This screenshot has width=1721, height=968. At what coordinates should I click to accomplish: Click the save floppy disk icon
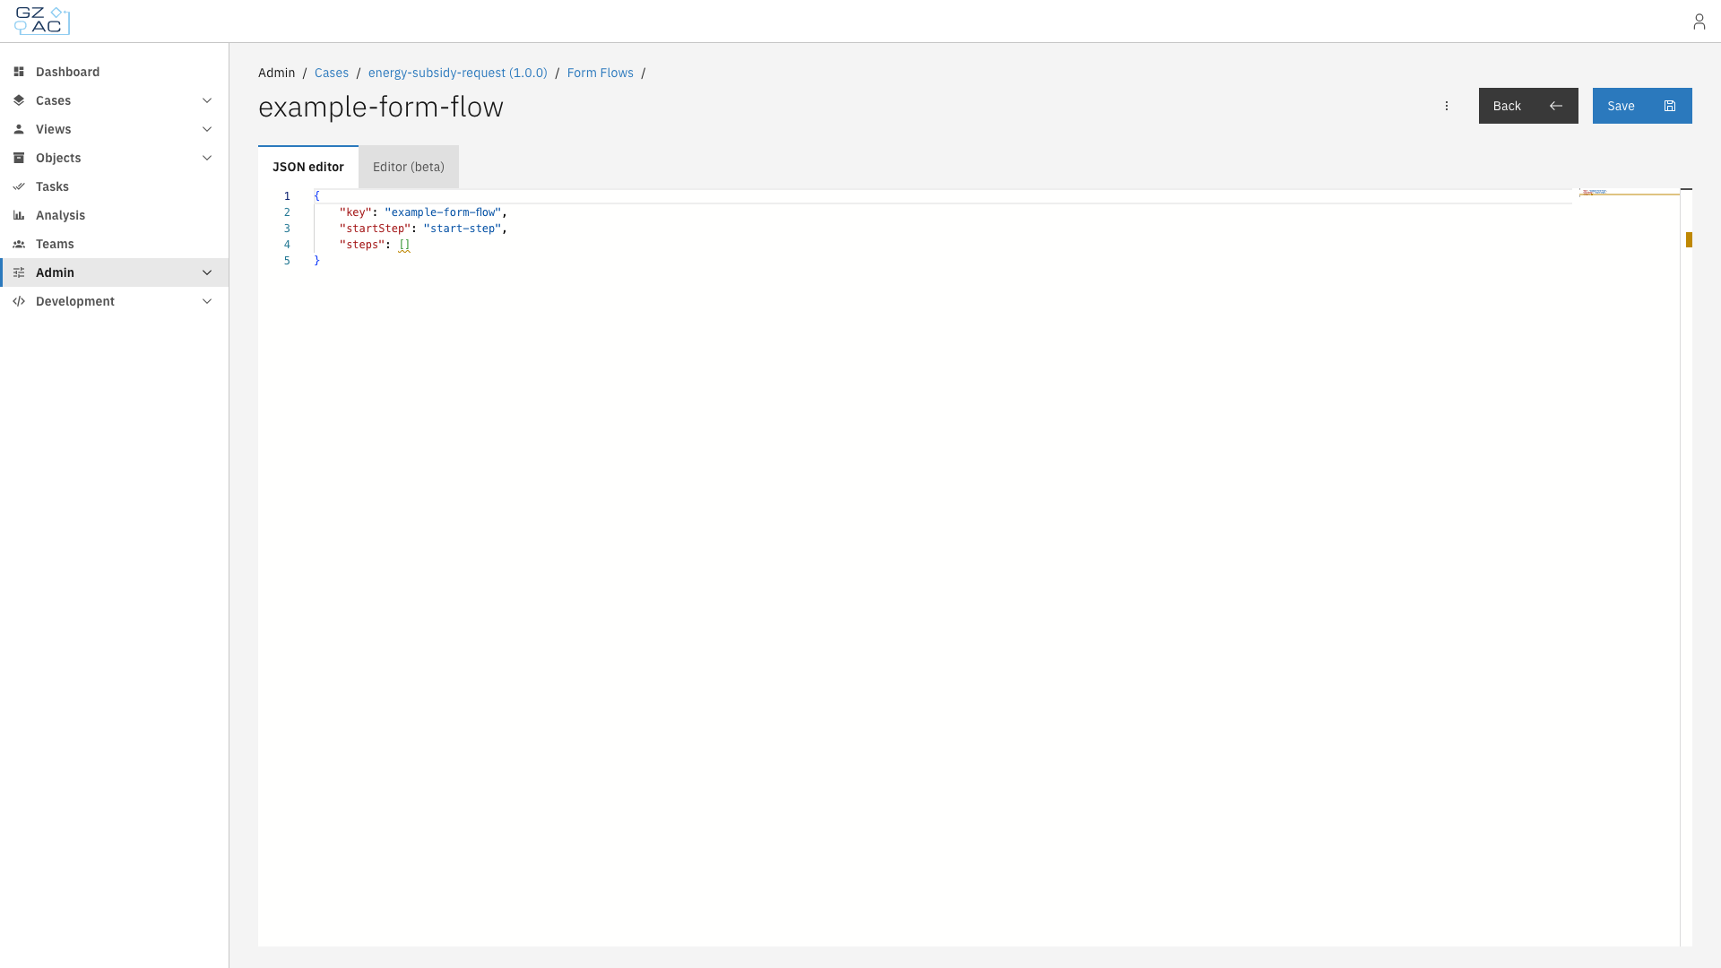tap(1670, 106)
